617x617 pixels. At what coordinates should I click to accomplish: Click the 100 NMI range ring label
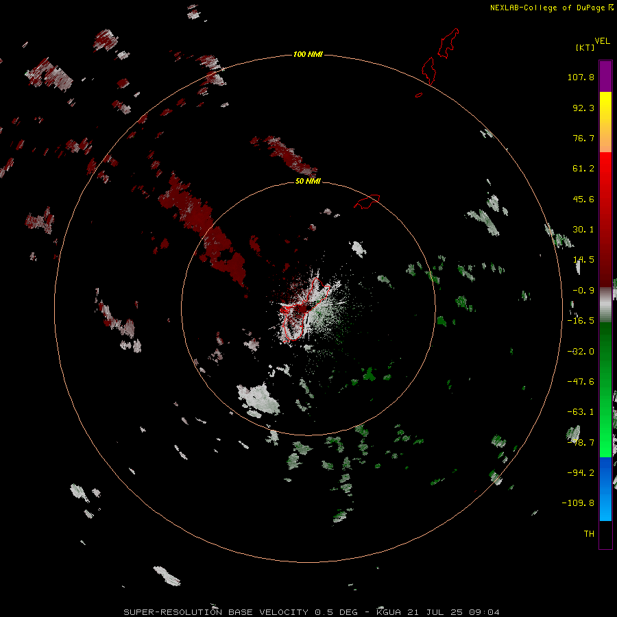coord(308,54)
